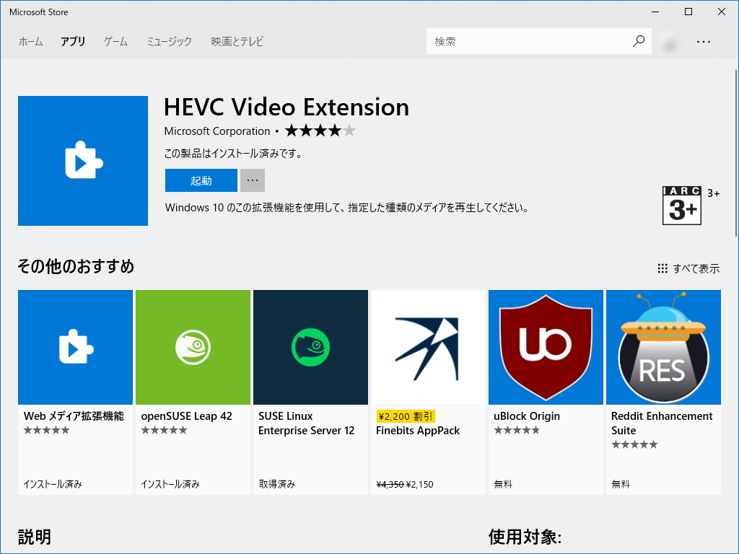Launch the app with the 起動 button

coord(201,180)
